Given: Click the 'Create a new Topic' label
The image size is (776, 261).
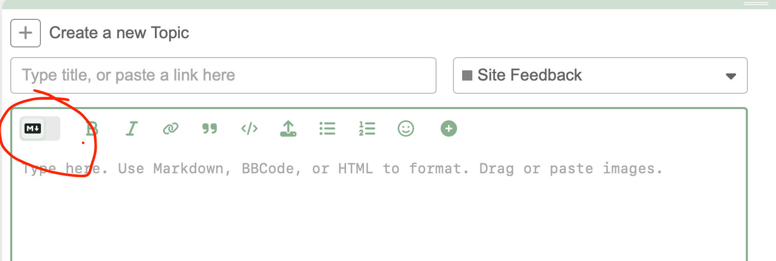Looking at the screenshot, I should (119, 33).
